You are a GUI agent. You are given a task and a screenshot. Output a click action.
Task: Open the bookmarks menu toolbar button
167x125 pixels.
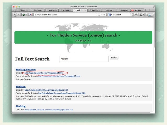point(142,15)
